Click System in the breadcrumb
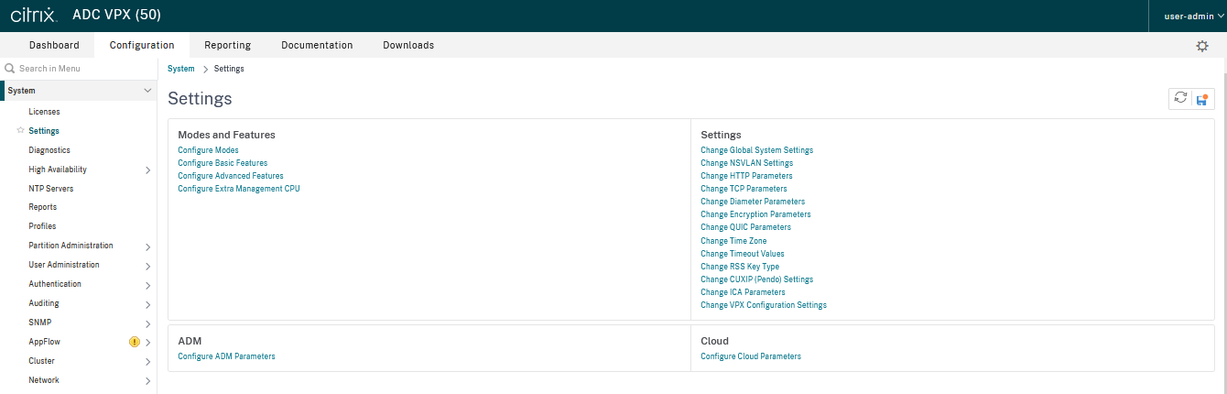 pos(181,69)
